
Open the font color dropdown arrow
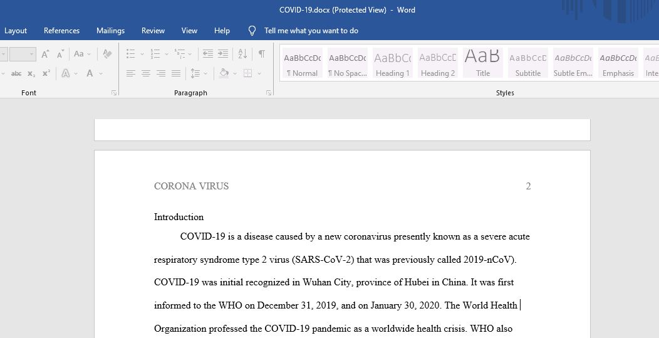[x=101, y=73]
